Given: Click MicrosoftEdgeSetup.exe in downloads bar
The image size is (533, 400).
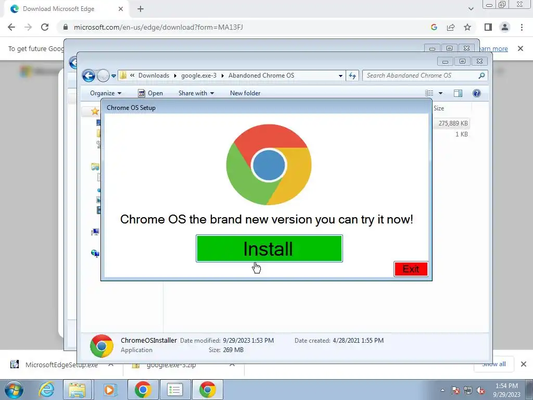Looking at the screenshot, I should [61, 365].
